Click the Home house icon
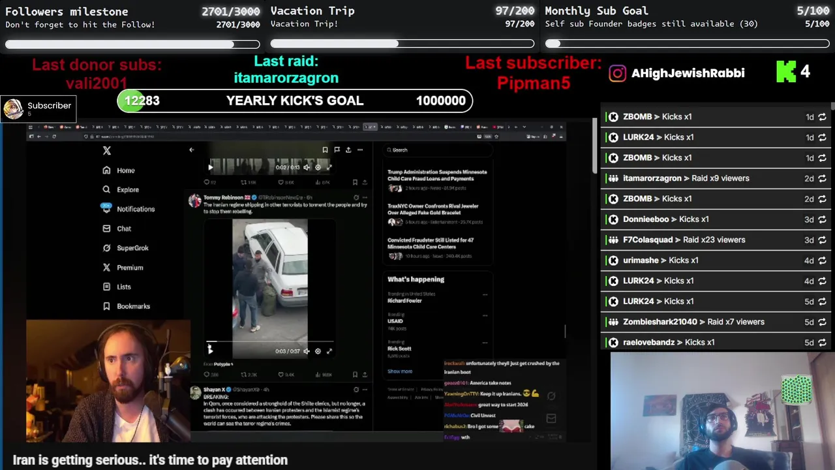Viewport: 835px width, 470px height. pos(106,170)
